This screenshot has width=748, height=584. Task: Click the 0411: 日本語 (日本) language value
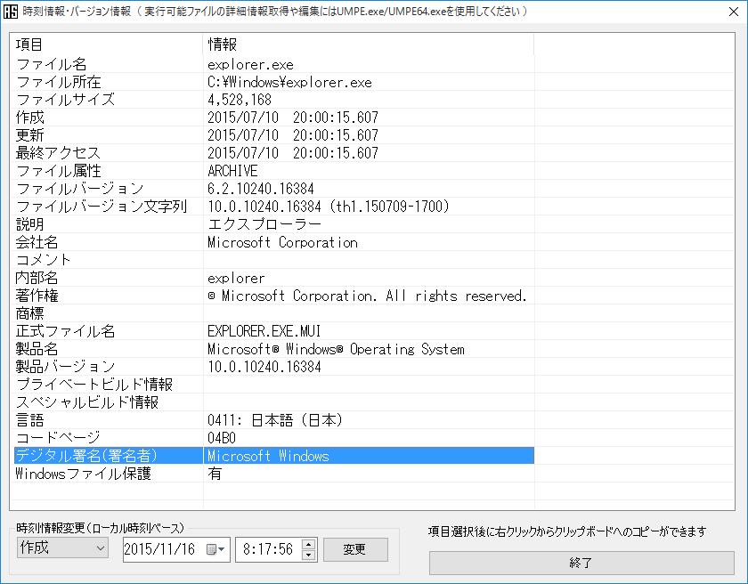(x=275, y=420)
